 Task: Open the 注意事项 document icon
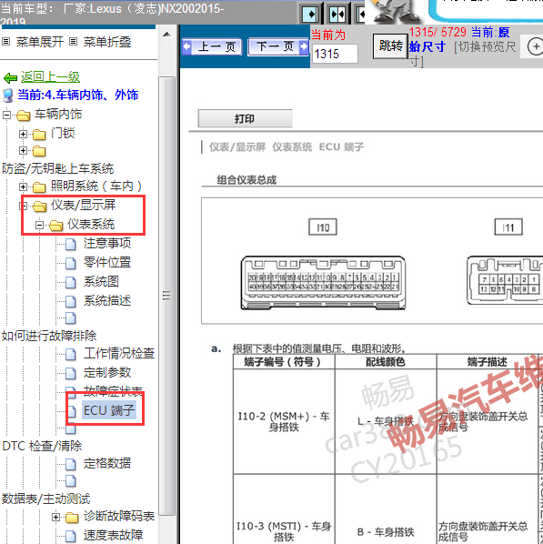tap(71, 244)
